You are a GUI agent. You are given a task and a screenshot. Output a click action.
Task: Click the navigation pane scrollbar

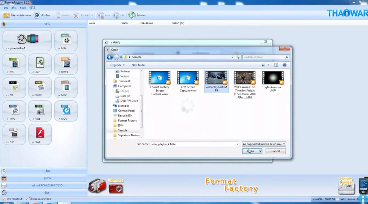(142, 111)
